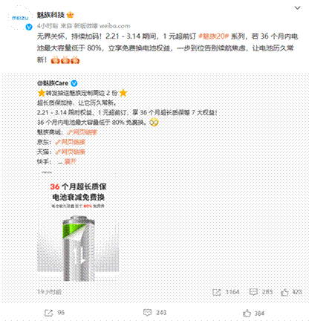The width and height of the screenshot is (309, 321).
Task: Click the blue verified badge beside 魅族Care
Action: pyautogui.click(x=74, y=83)
